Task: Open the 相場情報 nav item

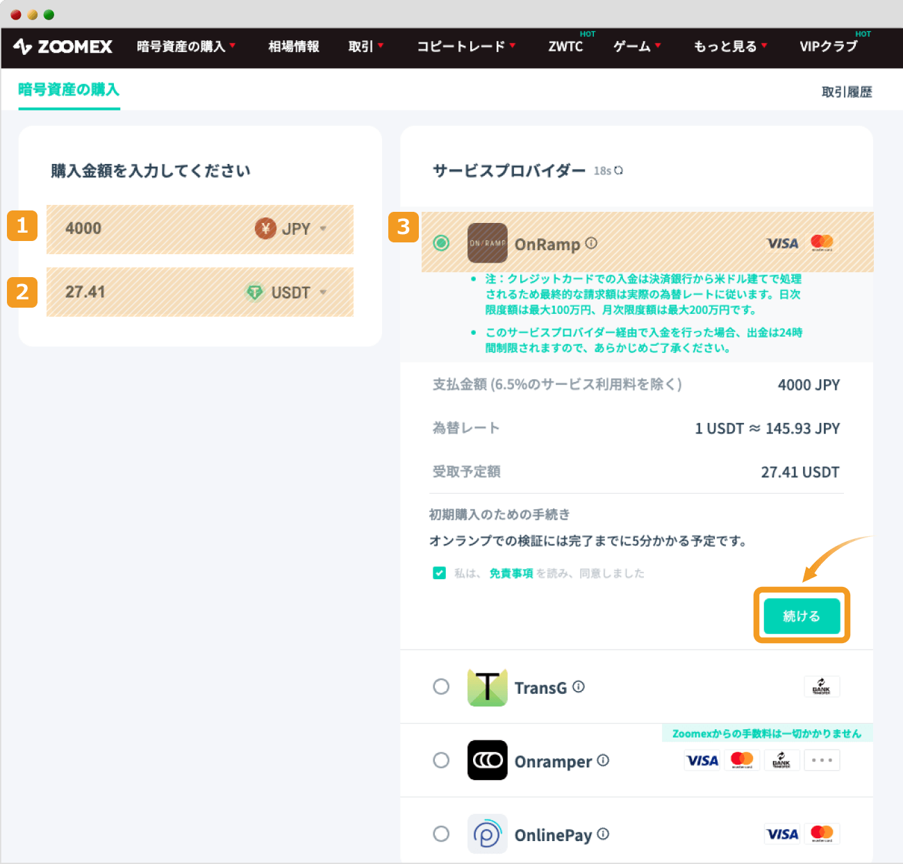Action: coord(294,47)
